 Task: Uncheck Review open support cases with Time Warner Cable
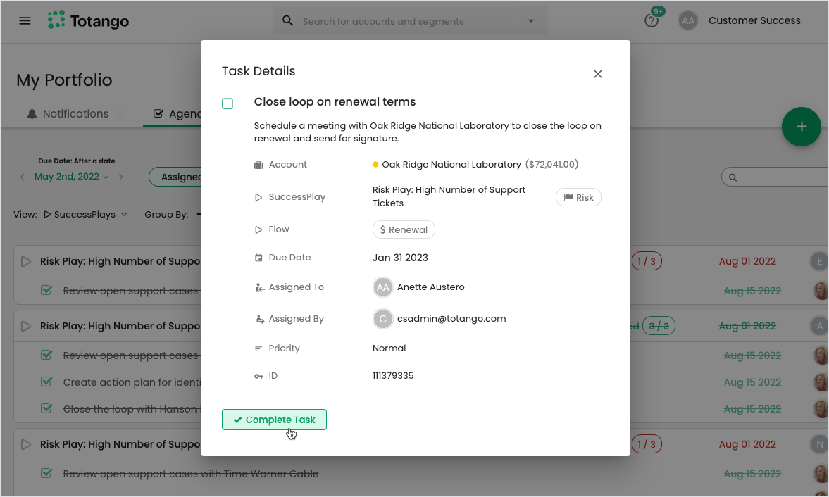point(46,473)
